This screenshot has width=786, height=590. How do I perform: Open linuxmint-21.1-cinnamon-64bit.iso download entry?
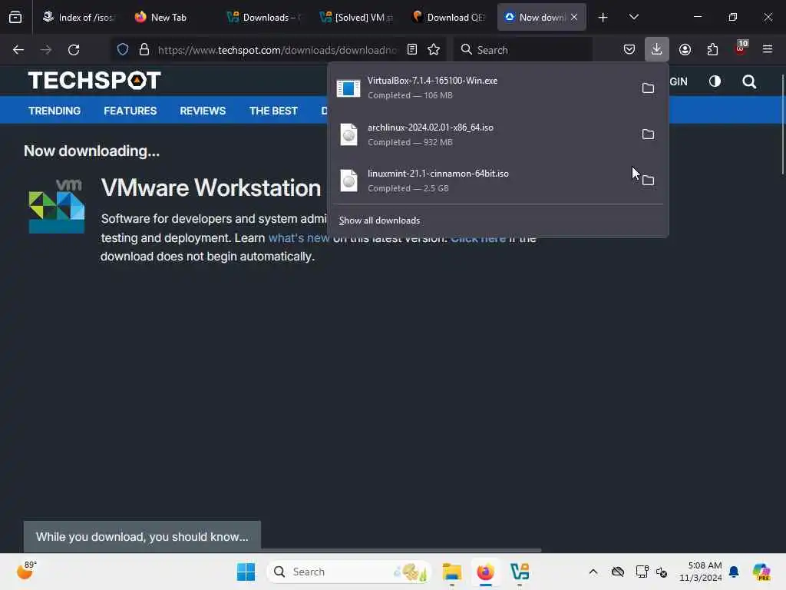481,181
